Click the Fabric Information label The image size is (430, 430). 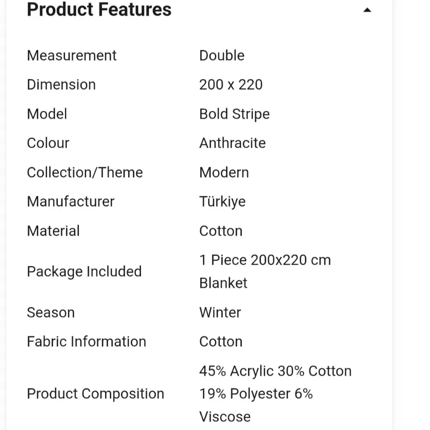coord(86,342)
